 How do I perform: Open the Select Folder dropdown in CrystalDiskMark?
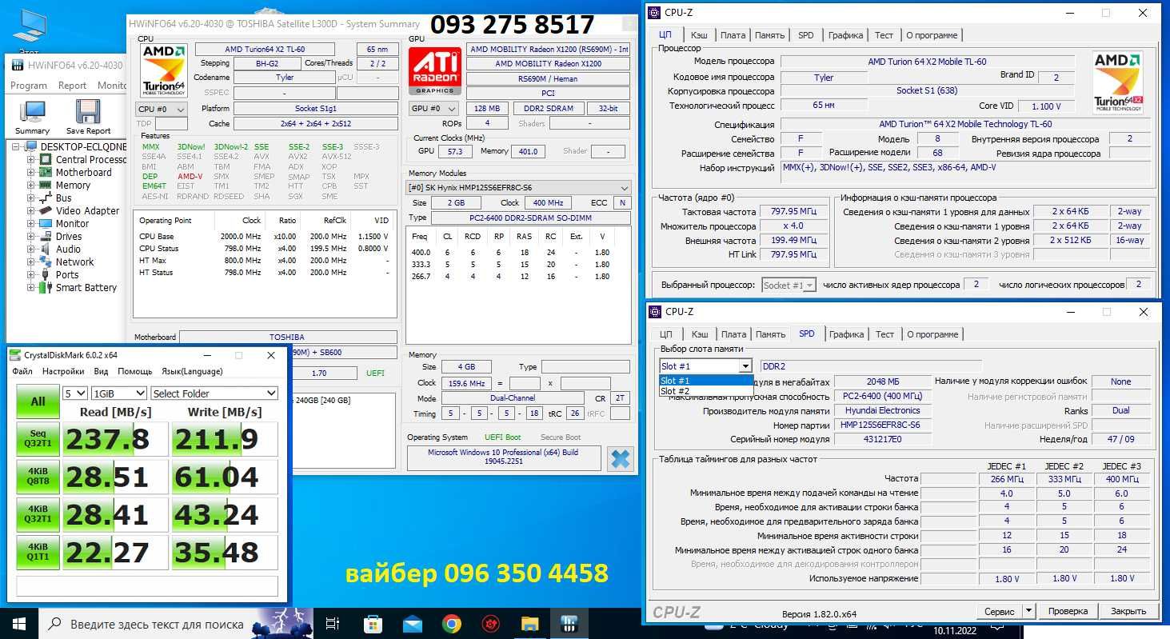(214, 393)
